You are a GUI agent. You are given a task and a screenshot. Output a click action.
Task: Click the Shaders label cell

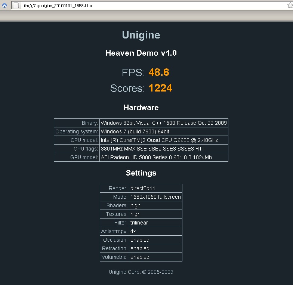click(x=114, y=205)
